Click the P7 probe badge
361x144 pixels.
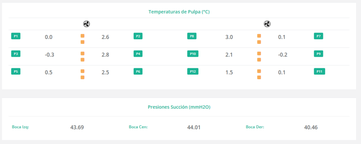pyautogui.click(x=318, y=36)
